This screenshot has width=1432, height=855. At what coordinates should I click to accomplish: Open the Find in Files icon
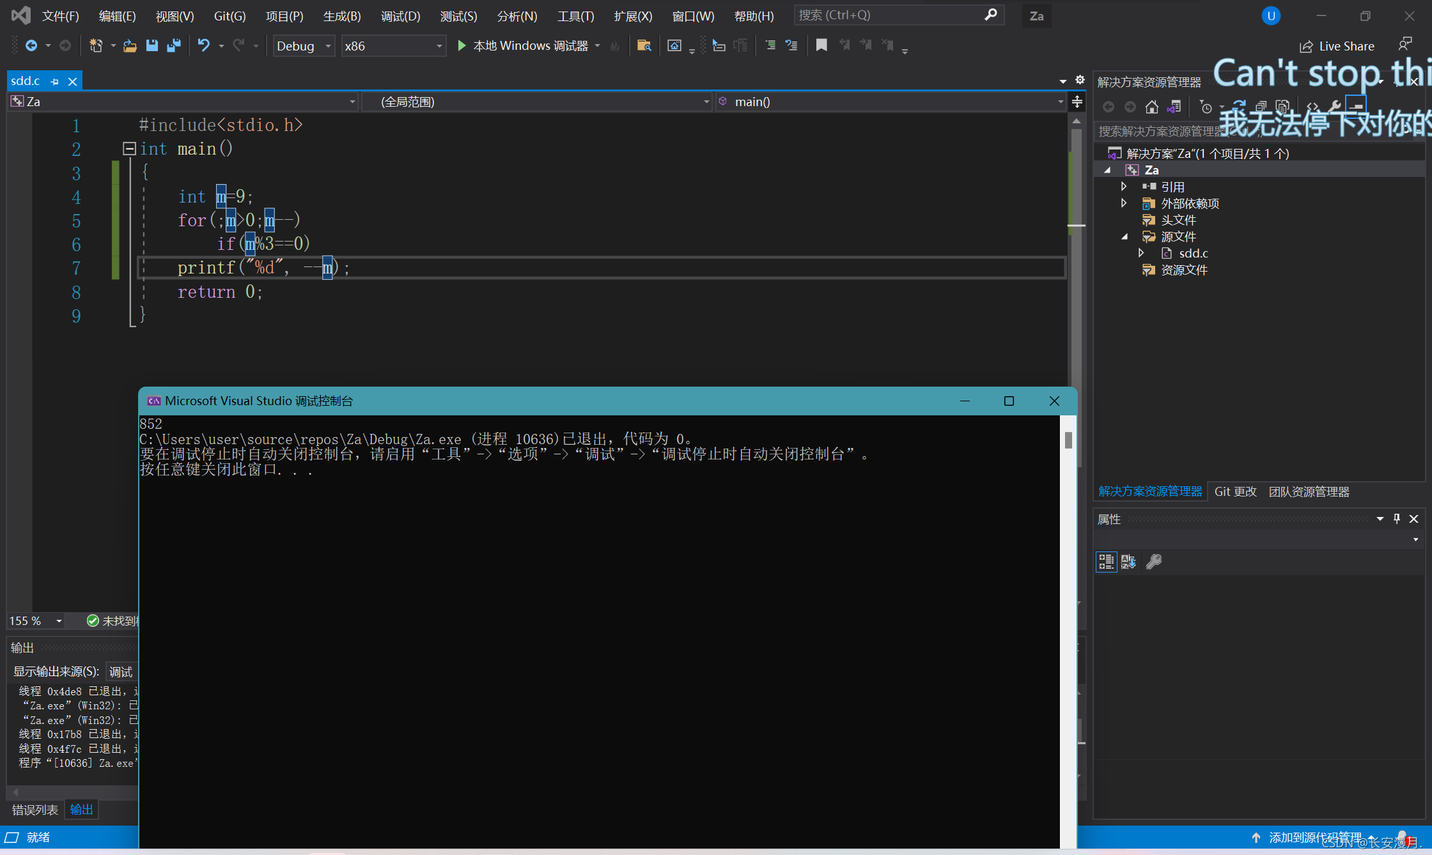coord(644,45)
